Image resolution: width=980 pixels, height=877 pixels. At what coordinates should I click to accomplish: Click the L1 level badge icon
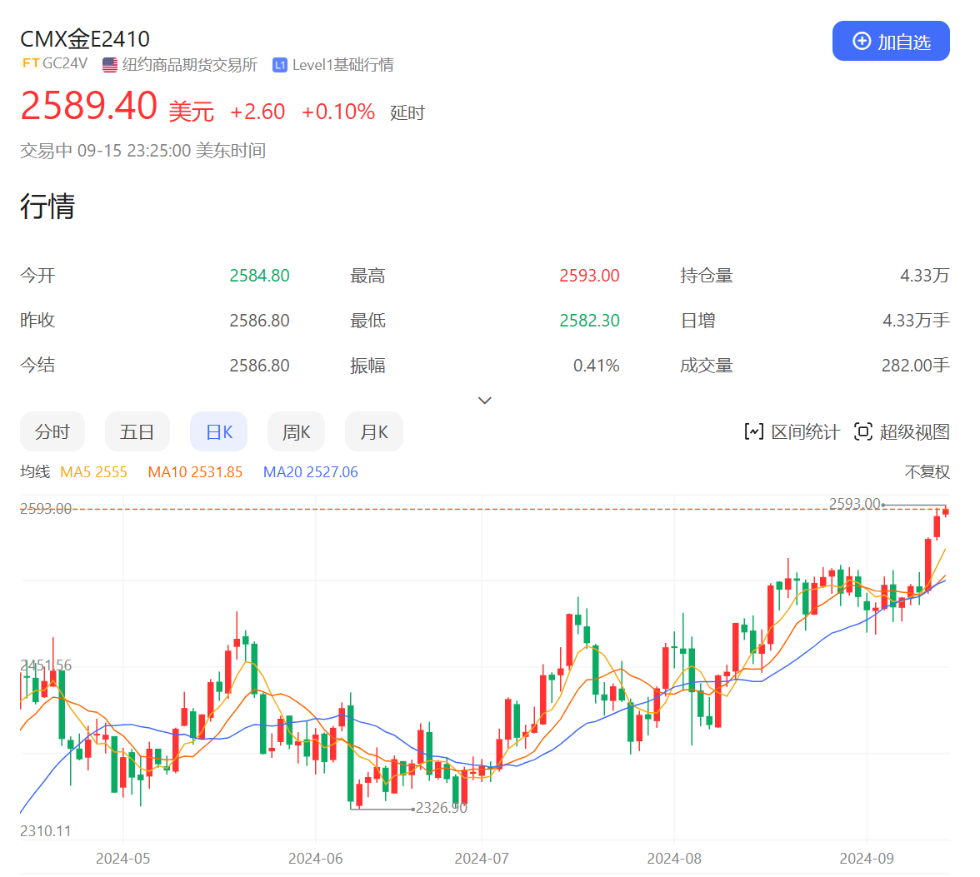280,65
